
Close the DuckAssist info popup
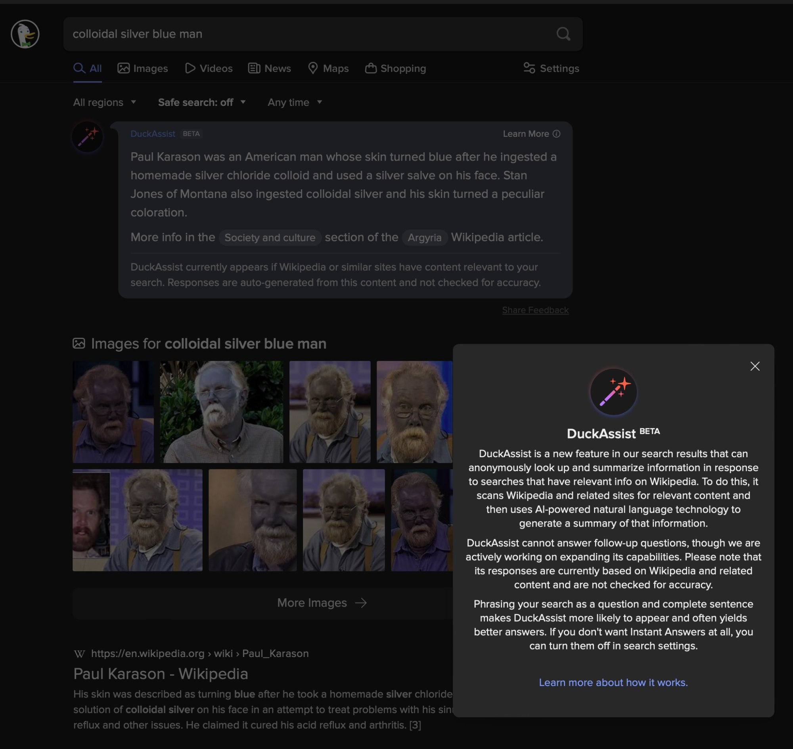coord(755,366)
